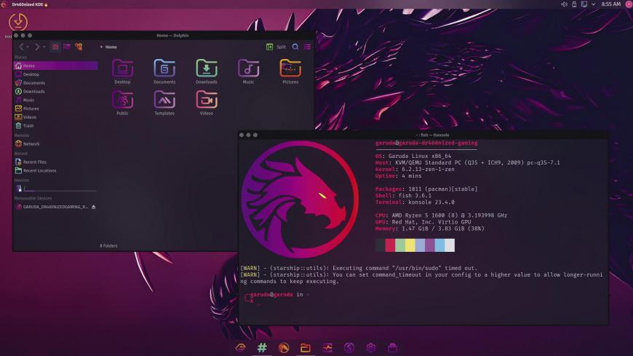Select the Desktop folder icon
Image resolution: width=633 pixels, height=356 pixels.
pos(122,71)
